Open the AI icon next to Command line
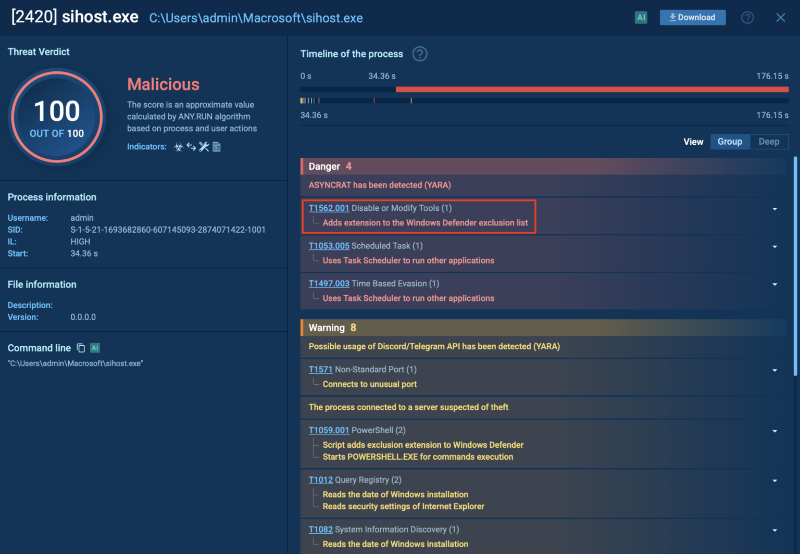This screenshot has width=800, height=554. 95,347
